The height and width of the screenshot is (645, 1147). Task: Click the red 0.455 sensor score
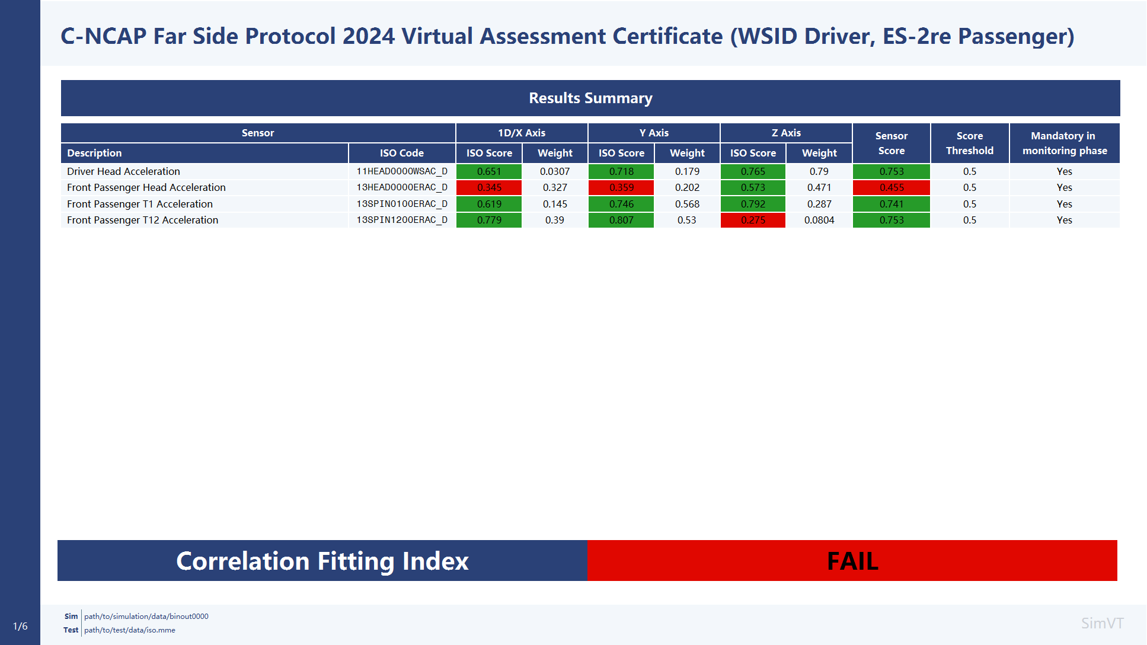(x=892, y=187)
